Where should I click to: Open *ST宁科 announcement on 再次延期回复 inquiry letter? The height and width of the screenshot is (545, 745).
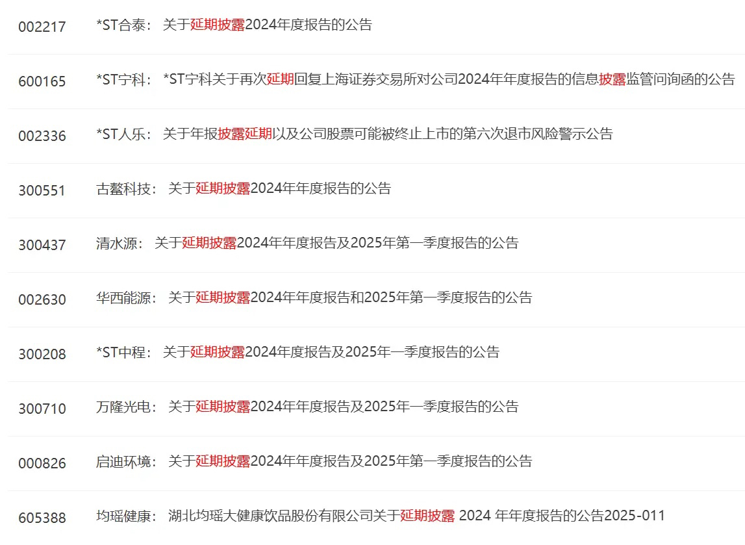(x=449, y=79)
